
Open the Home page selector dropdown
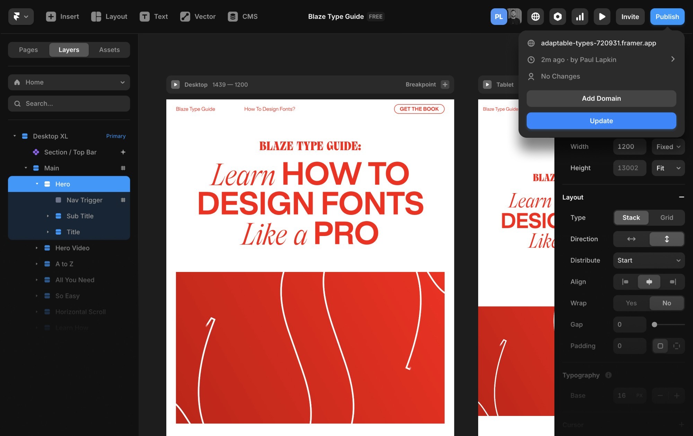point(69,82)
